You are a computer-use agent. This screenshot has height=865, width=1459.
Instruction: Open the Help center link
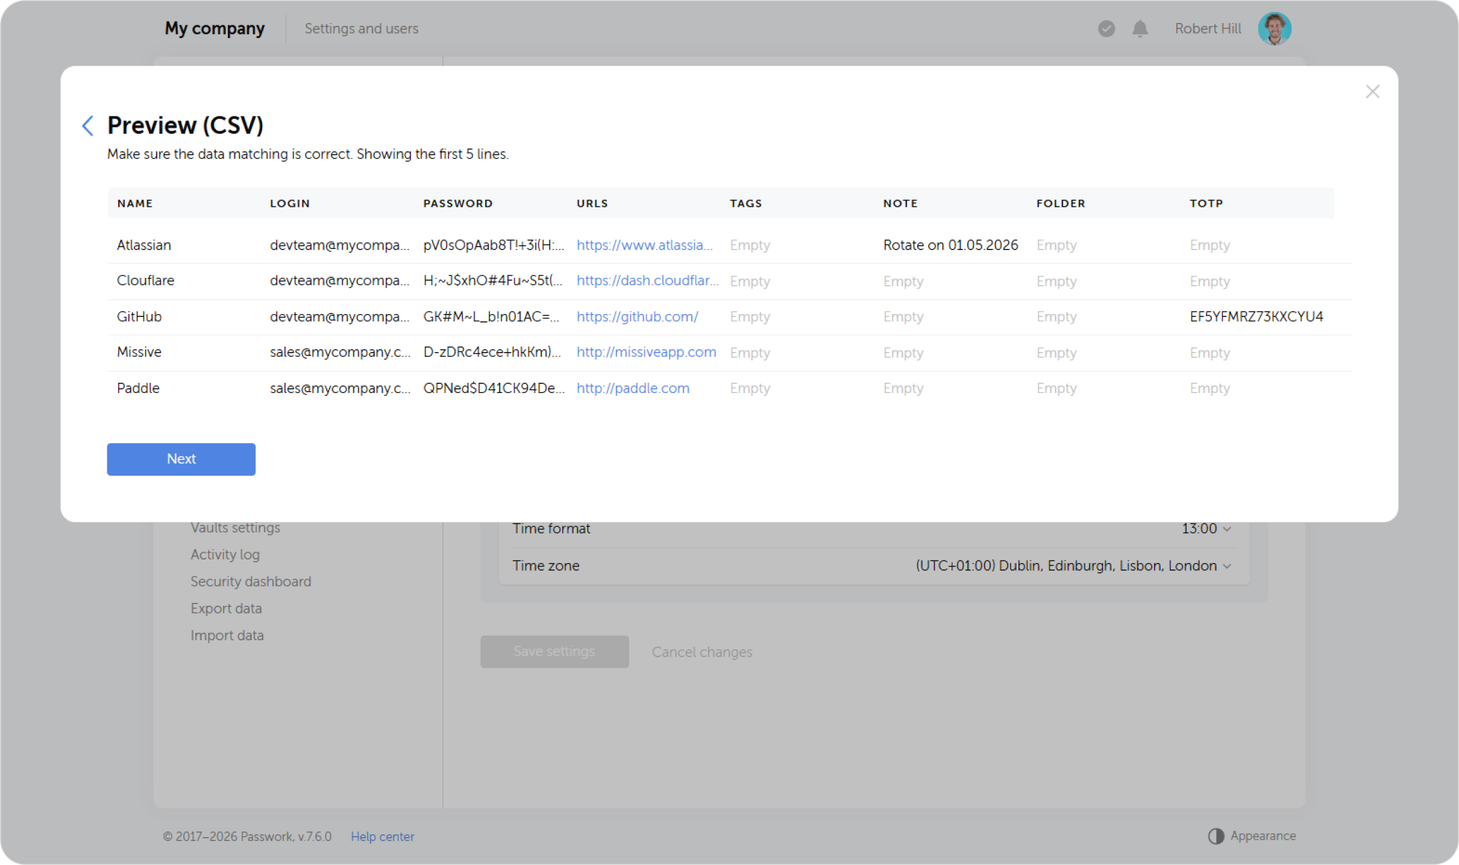point(383,836)
